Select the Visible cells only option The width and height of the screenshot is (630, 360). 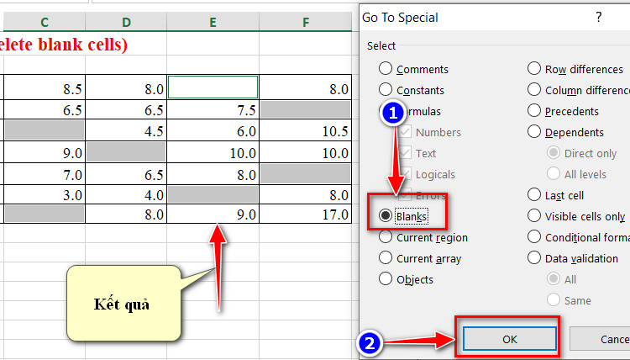coord(534,216)
